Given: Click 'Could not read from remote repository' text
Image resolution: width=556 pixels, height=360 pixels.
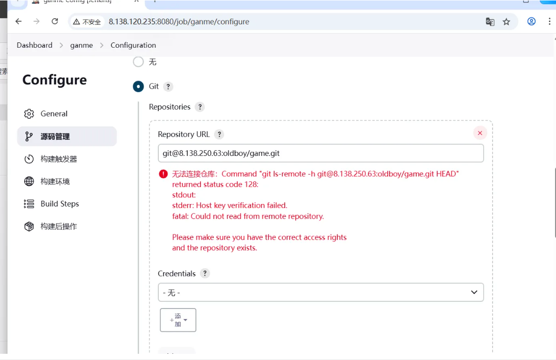Looking at the screenshot, I should pyautogui.click(x=257, y=216).
